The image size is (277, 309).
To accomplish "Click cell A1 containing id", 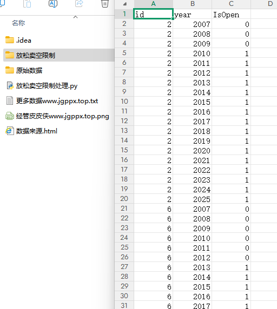I will [x=153, y=14].
